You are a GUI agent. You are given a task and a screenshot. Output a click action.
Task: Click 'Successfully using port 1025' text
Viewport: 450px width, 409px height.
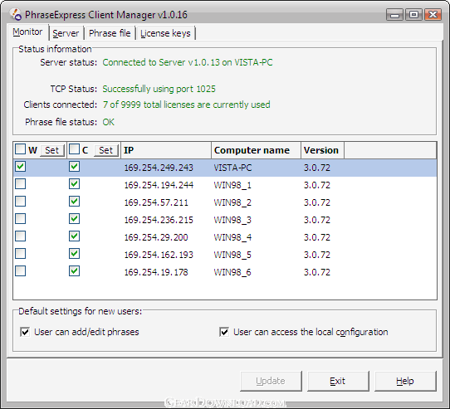(159, 90)
